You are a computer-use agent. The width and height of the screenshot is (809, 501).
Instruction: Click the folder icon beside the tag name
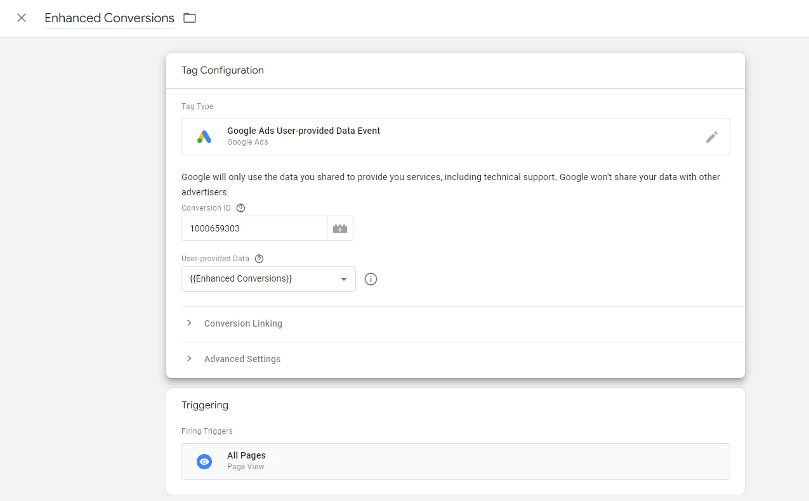click(x=190, y=18)
